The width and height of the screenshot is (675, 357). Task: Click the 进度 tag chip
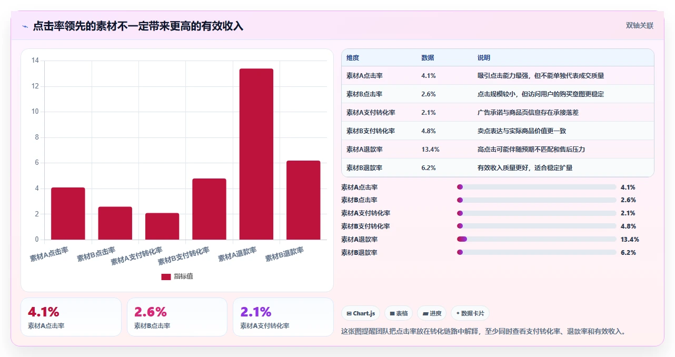tap(432, 313)
